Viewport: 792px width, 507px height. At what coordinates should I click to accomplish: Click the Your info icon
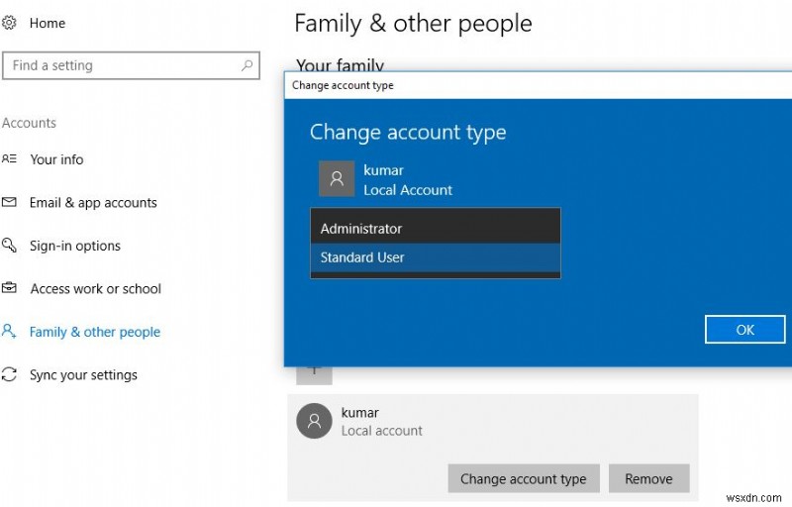point(10,159)
